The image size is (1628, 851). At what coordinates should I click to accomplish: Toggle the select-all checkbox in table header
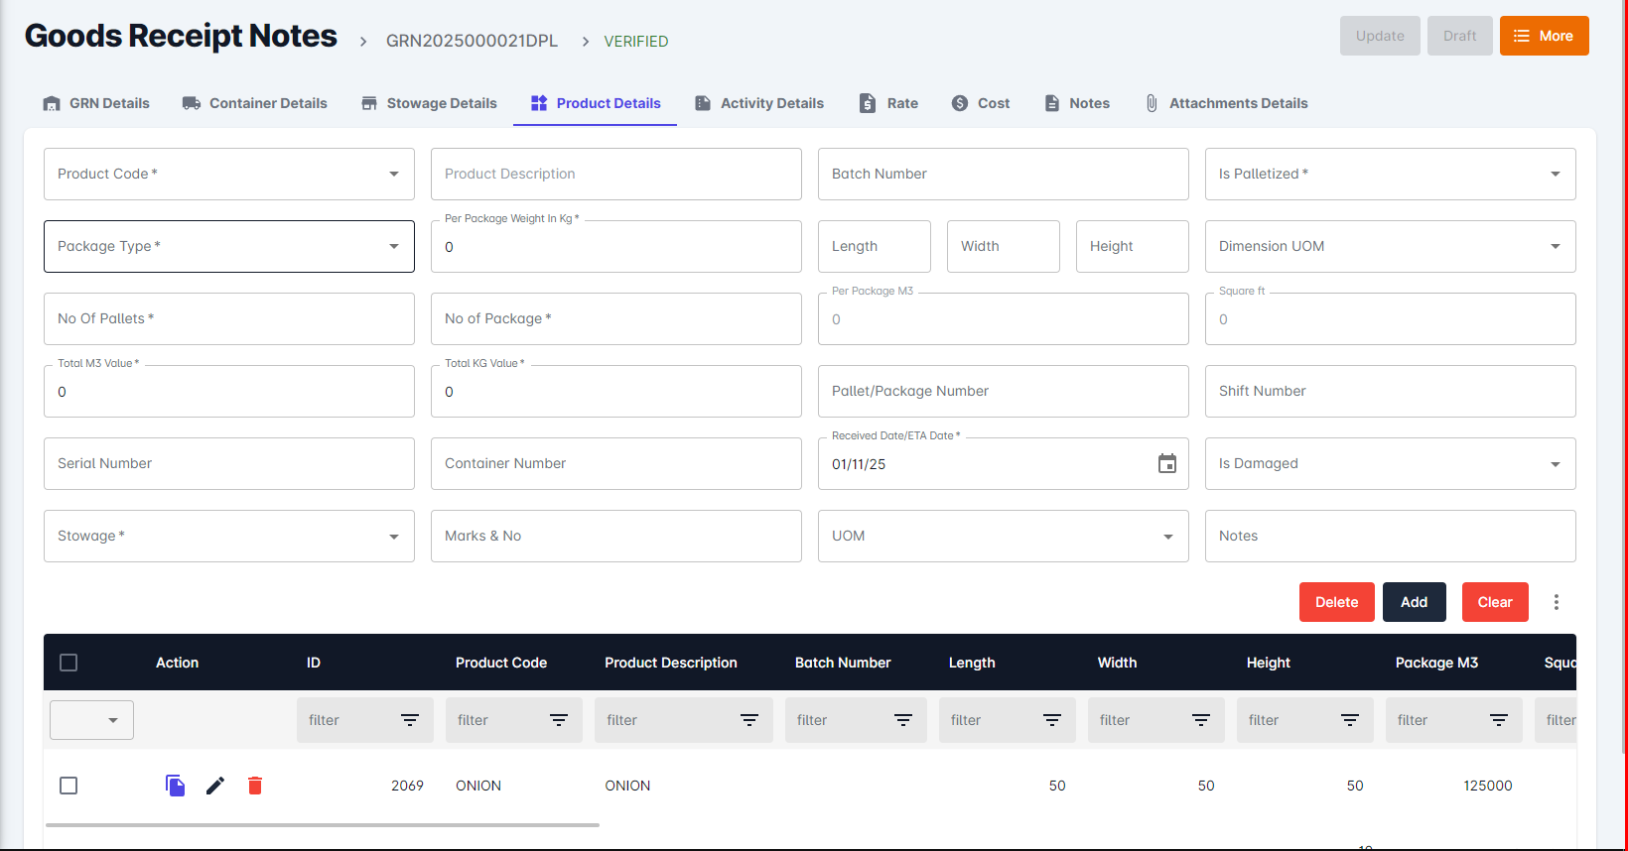click(68, 663)
